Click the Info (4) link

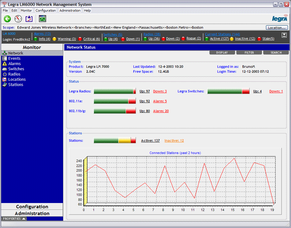(45, 39)
